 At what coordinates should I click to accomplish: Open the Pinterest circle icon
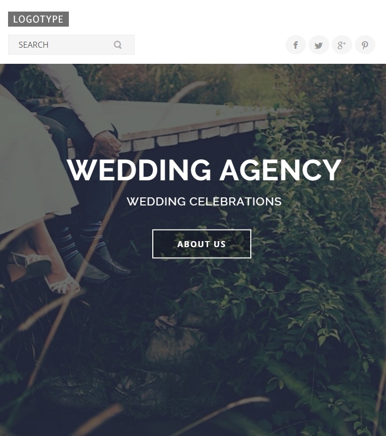pos(365,45)
